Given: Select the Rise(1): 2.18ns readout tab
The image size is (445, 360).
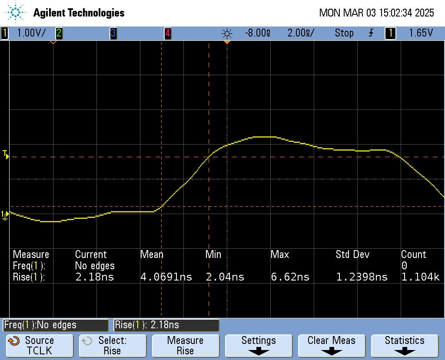Looking at the screenshot, I should (166, 325).
